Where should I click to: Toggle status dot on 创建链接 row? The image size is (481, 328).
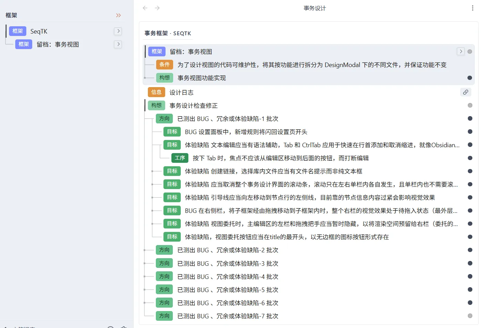pos(470,171)
